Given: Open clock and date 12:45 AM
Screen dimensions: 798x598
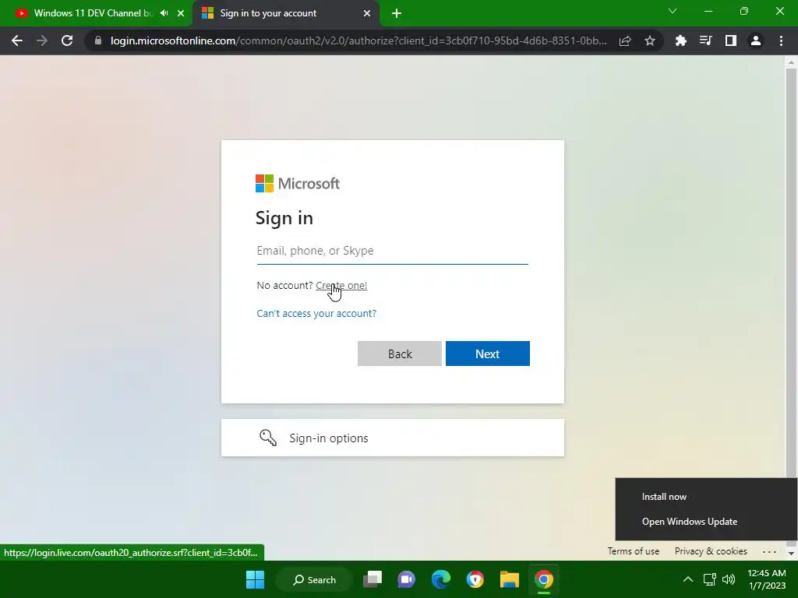Looking at the screenshot, I should click(x=767, y=579).
